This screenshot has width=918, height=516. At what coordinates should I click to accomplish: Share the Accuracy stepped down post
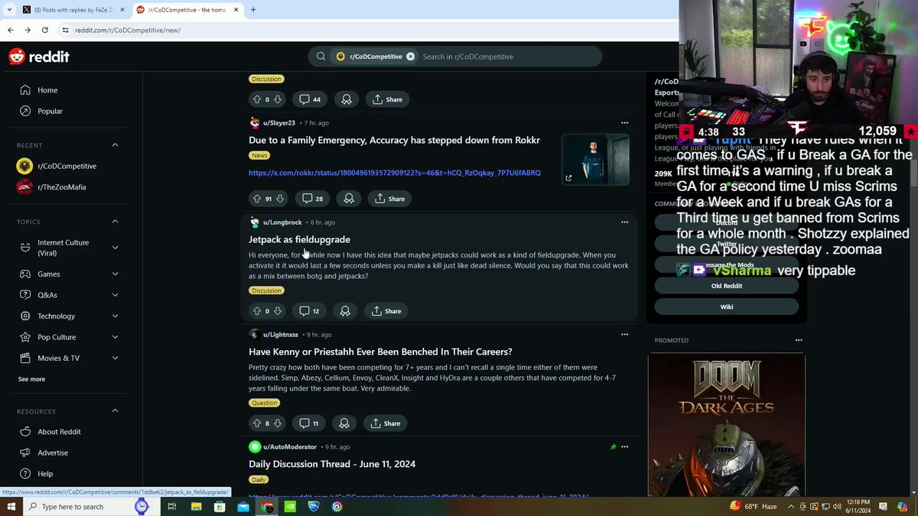389,199
